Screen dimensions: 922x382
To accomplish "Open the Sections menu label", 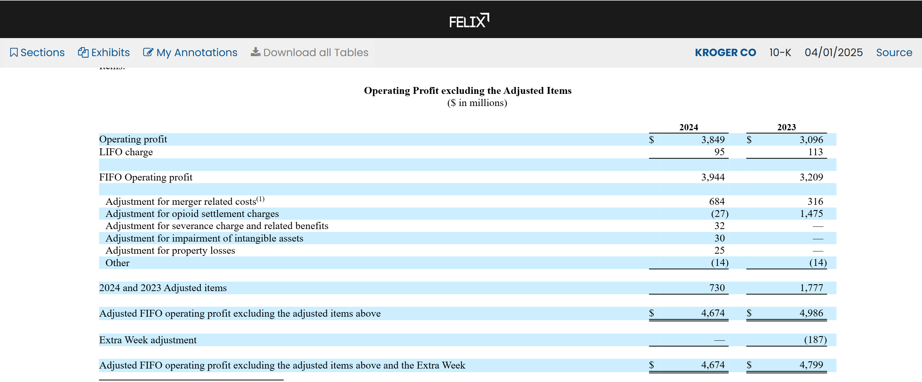I will (43, 53).
